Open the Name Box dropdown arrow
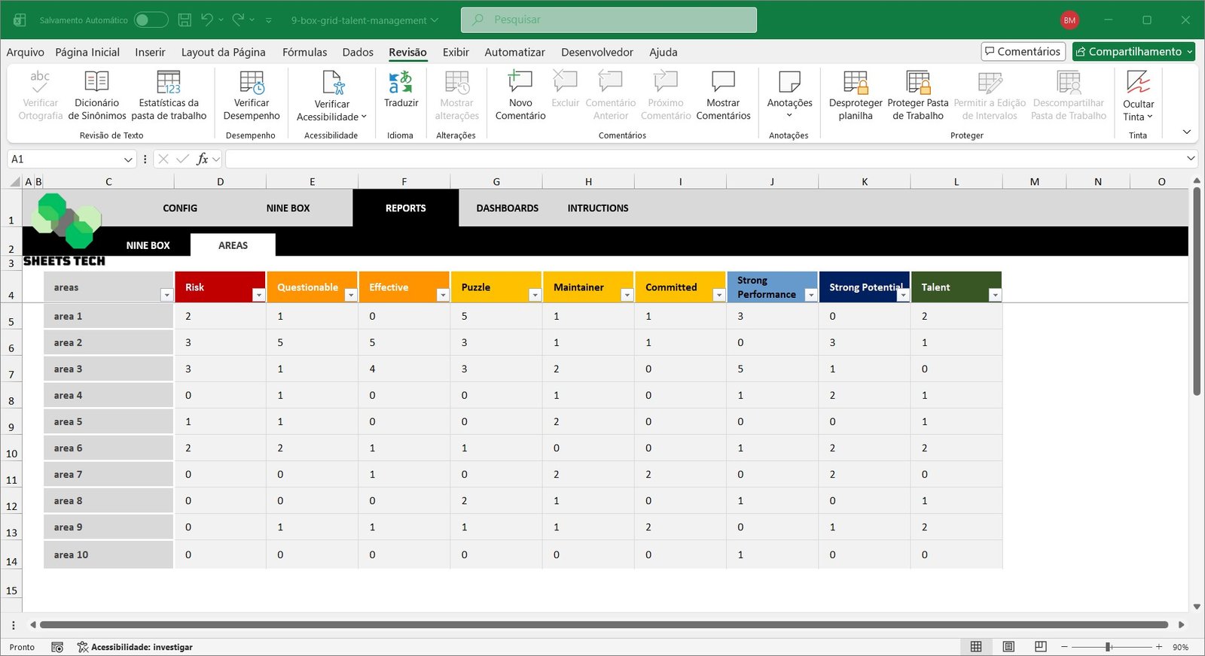Image resolution: width=1205 pixels, height=656 pixels. (128, 159)
